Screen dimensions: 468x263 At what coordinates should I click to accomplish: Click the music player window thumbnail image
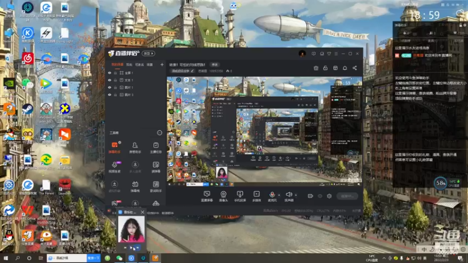tap(131, 229)
